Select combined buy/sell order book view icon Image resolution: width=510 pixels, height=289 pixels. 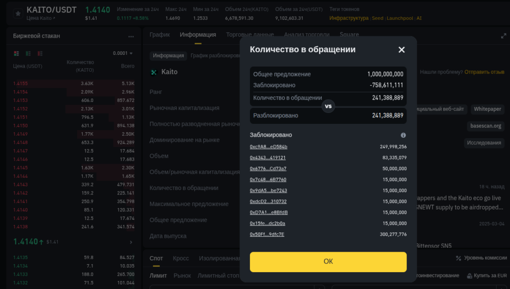tap(16, 53)
